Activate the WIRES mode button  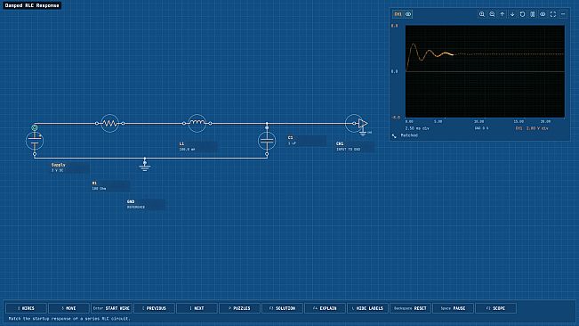pyautogui.click(x=26, y=308)
